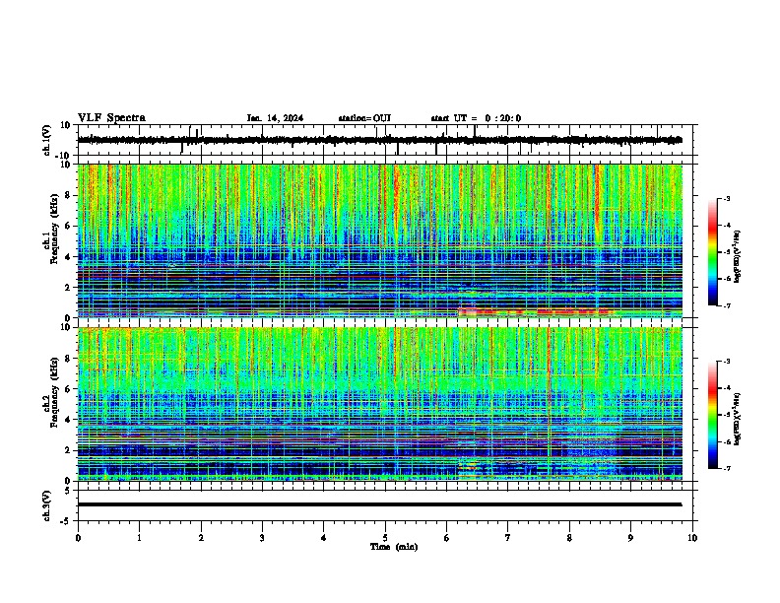
Task: Click the ch.2 color scale's log(PSD) units label
Action: [x=738, y=419]
